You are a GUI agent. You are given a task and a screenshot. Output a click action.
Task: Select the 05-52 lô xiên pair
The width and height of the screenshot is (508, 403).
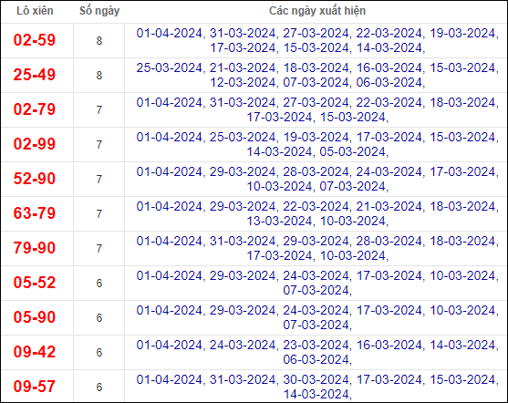pyautogui.click(x=35, y=283)
